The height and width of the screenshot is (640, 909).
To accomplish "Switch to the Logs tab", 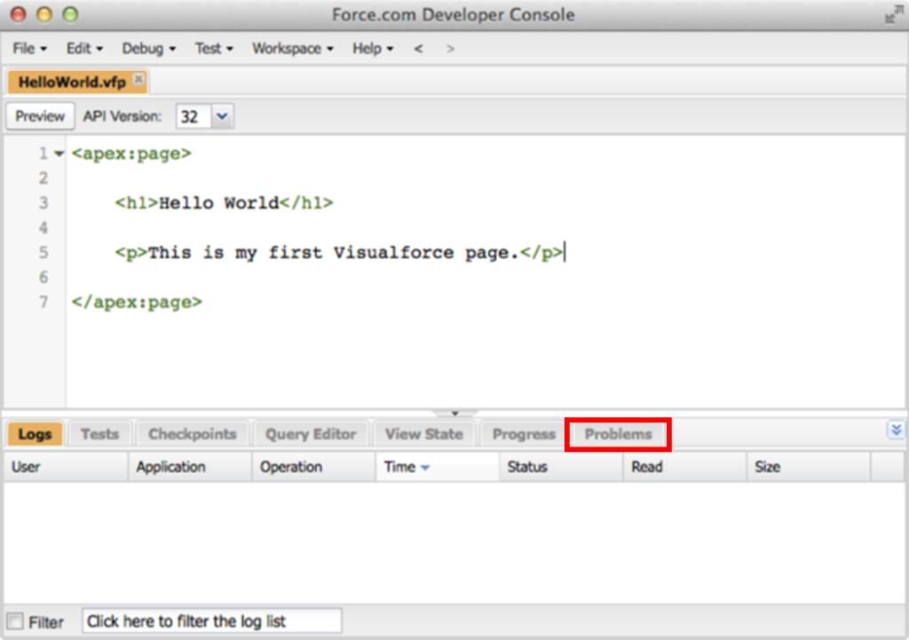I will (x=35, y=434).
